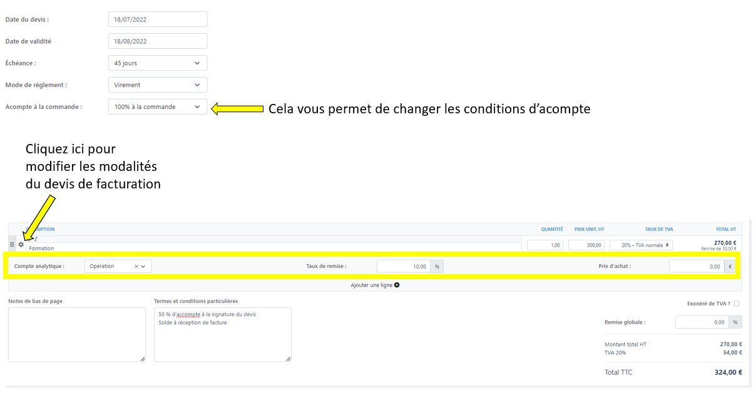756x395 pixels.
Task: Click the euro symbol beside Prix d'achat
Action: coord(730,267)
